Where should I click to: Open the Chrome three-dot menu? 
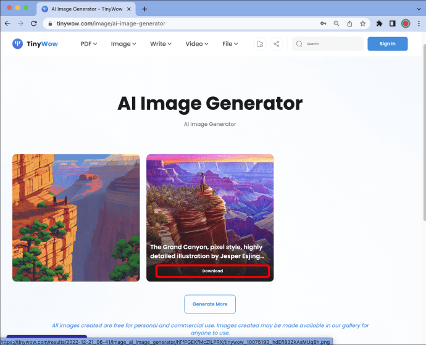(x=419, y=23)
